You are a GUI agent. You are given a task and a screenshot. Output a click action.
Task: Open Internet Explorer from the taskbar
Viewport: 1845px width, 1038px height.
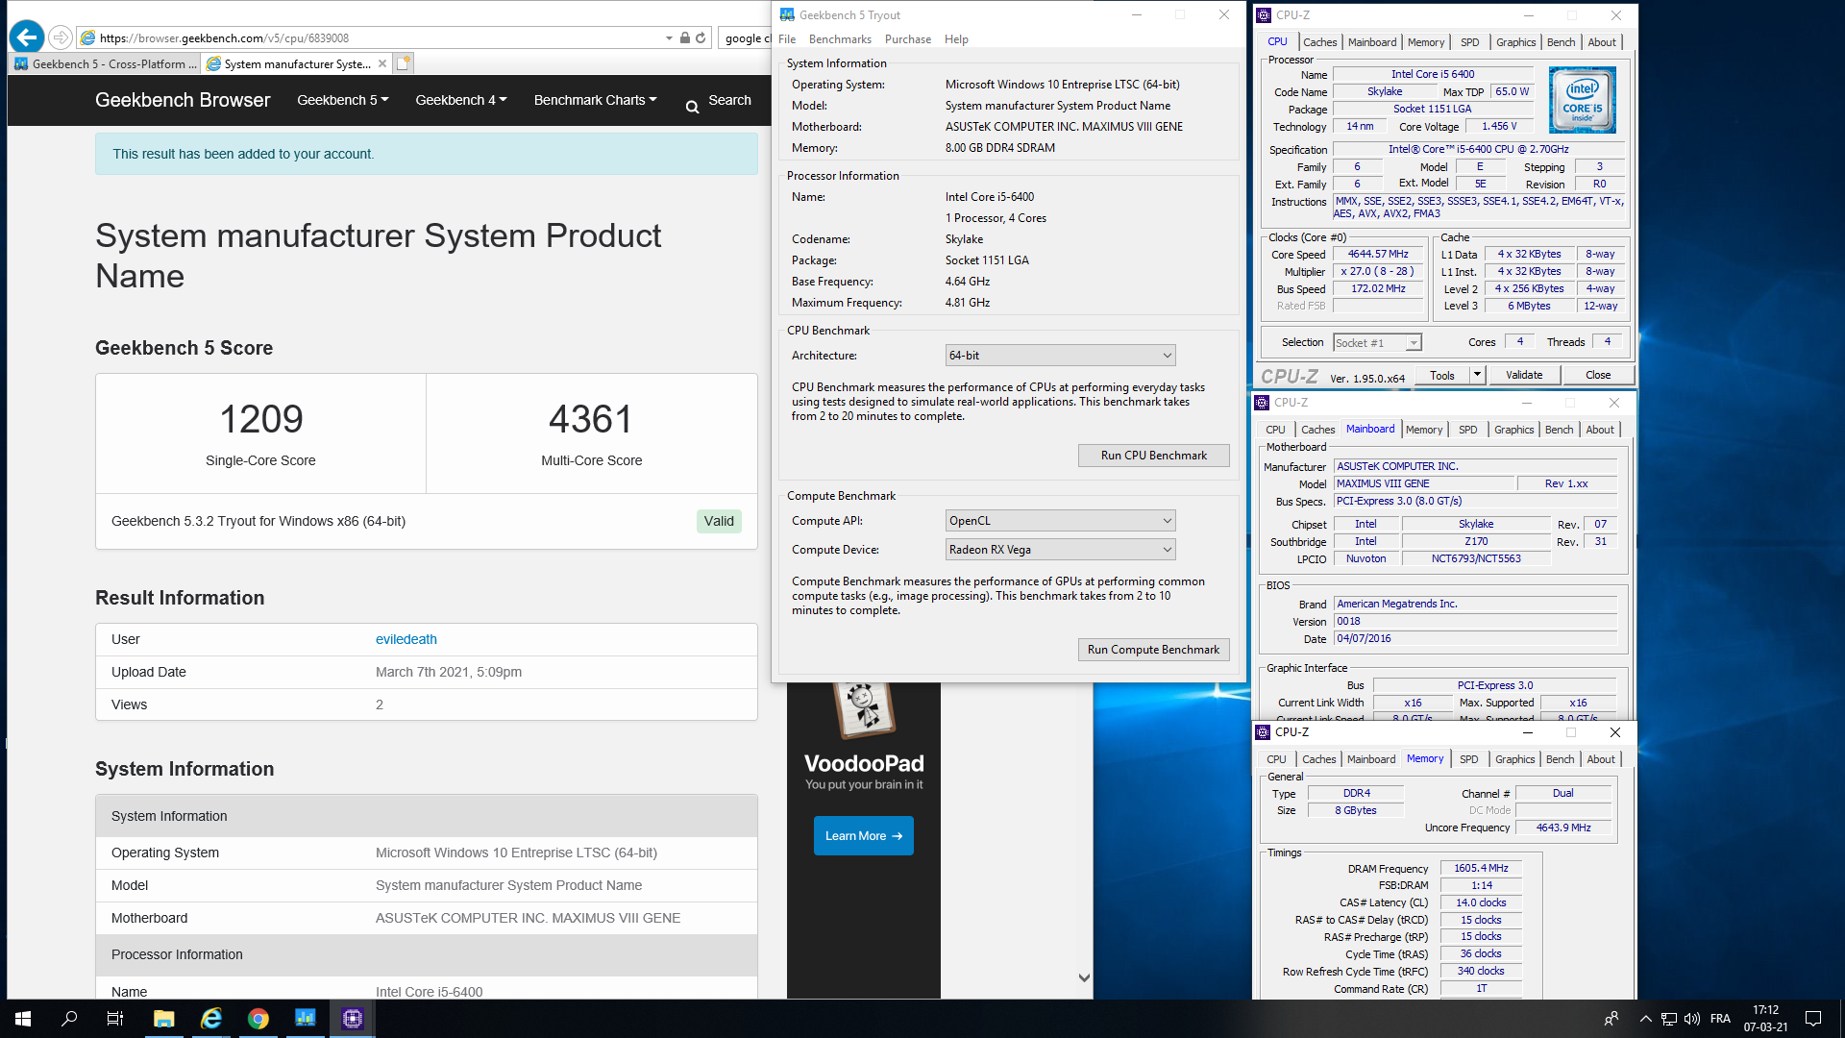(210, 1019)
